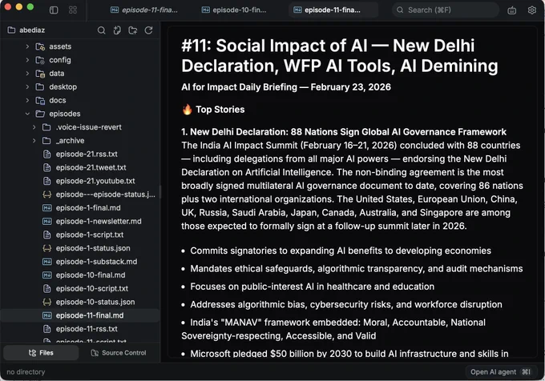Expand the data folder chevron
Screen dimensions: 545x381
point(27,74)
